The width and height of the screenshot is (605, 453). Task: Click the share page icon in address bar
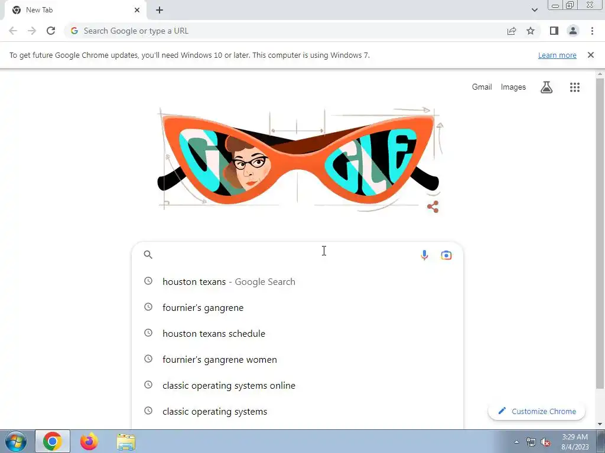pyautogui.click(x=512, y=31)
